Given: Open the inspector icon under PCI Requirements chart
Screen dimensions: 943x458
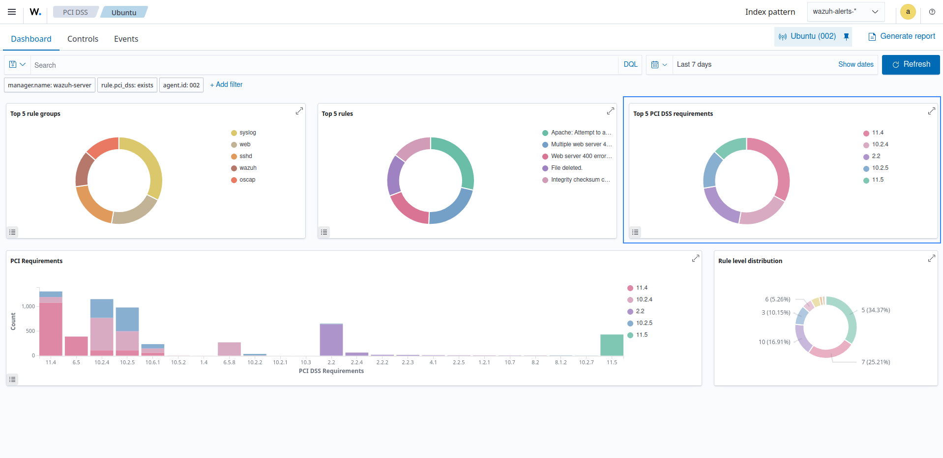Looking at the screenshot, I should (x=12, y=379).
